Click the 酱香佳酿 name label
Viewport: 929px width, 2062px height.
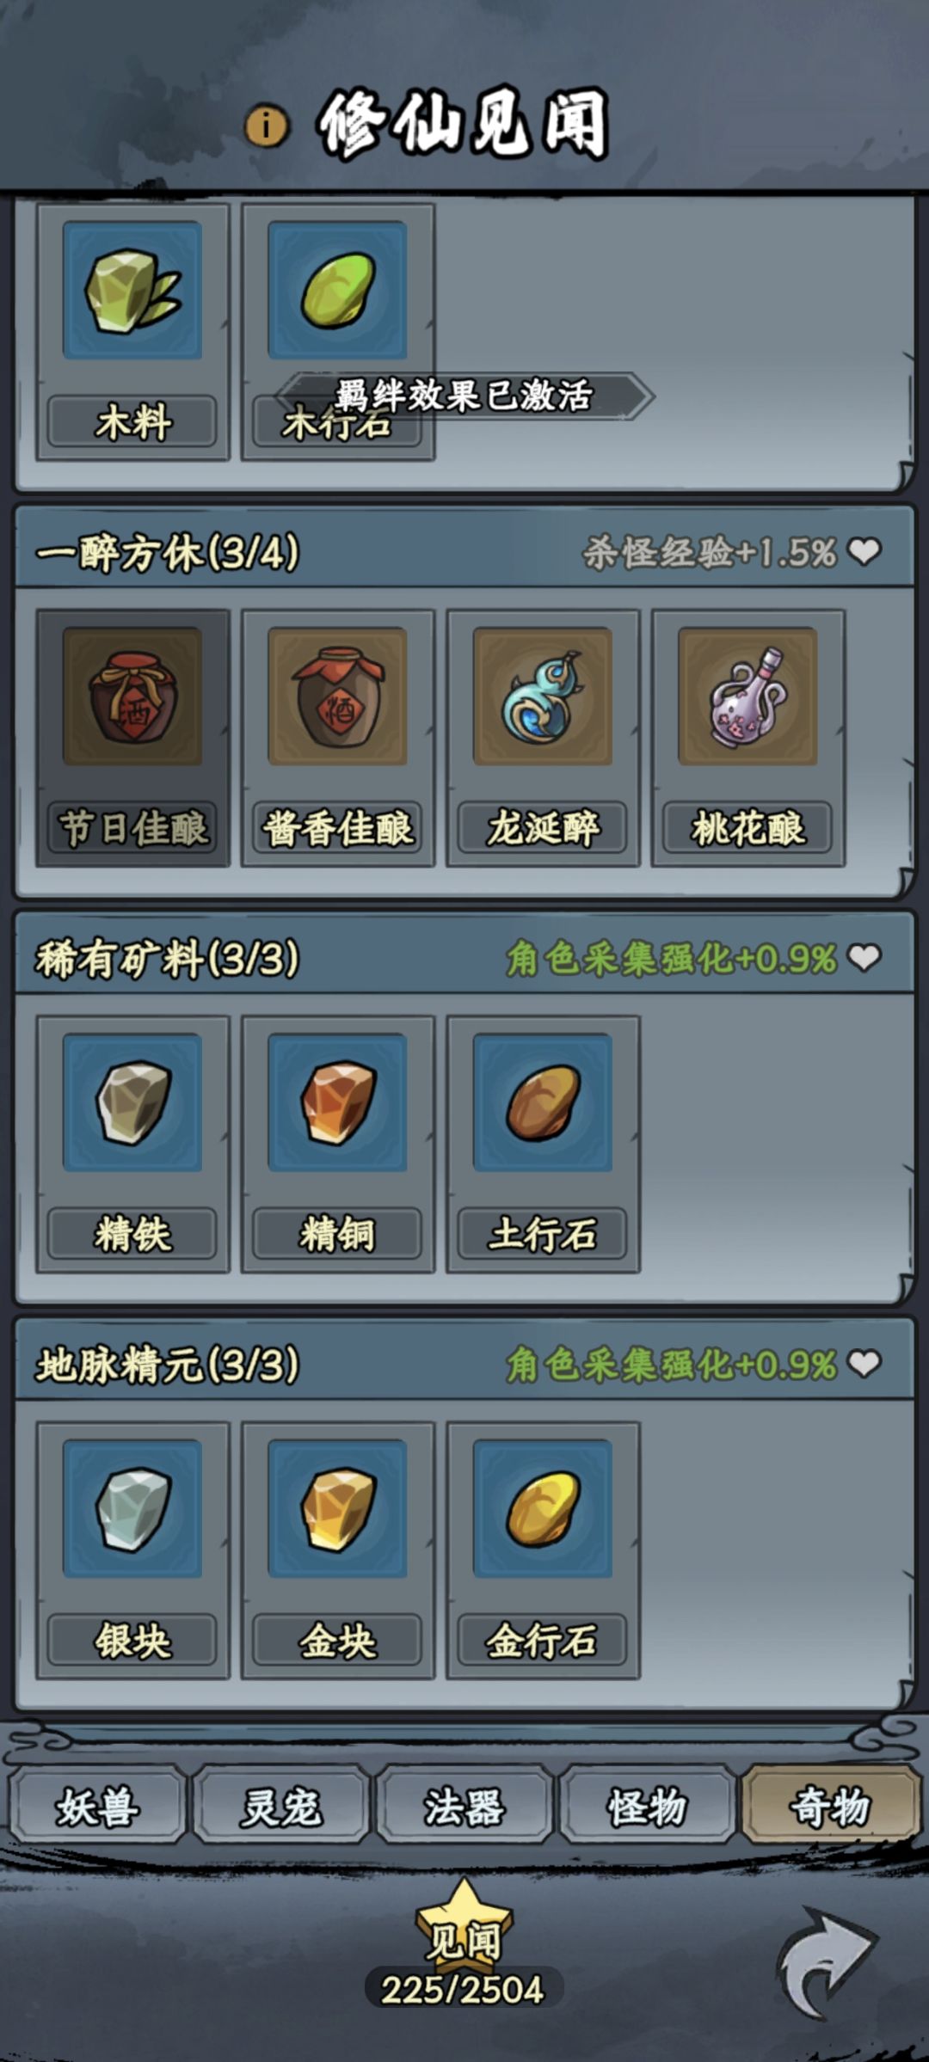337,828
